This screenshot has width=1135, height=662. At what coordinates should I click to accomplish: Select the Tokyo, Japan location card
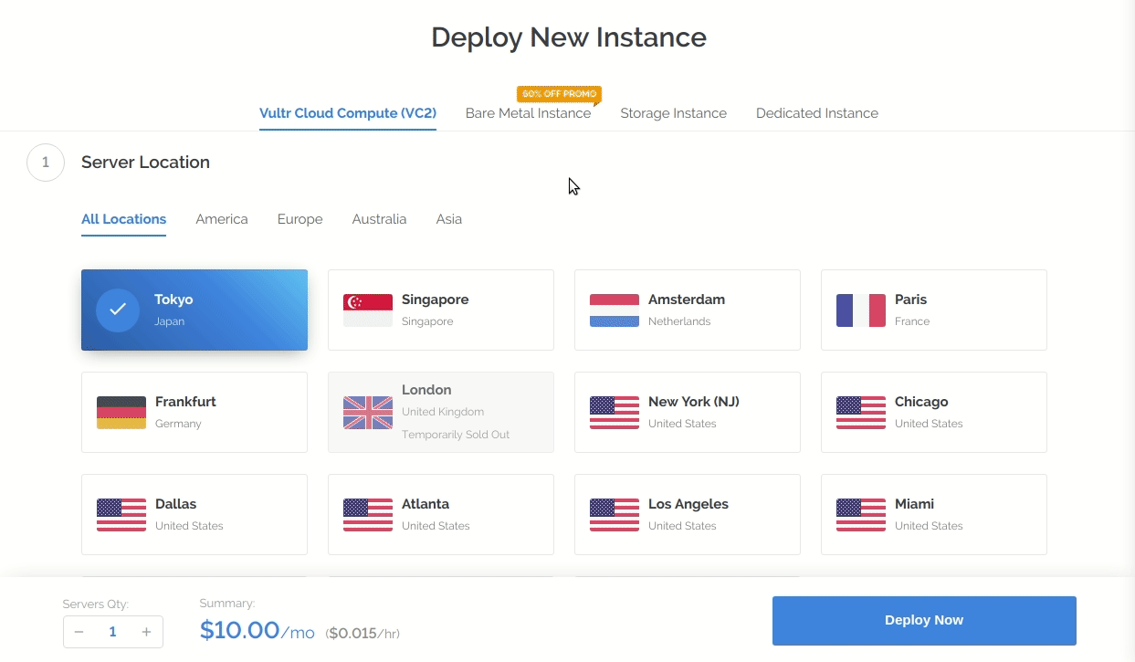[194, 310]
